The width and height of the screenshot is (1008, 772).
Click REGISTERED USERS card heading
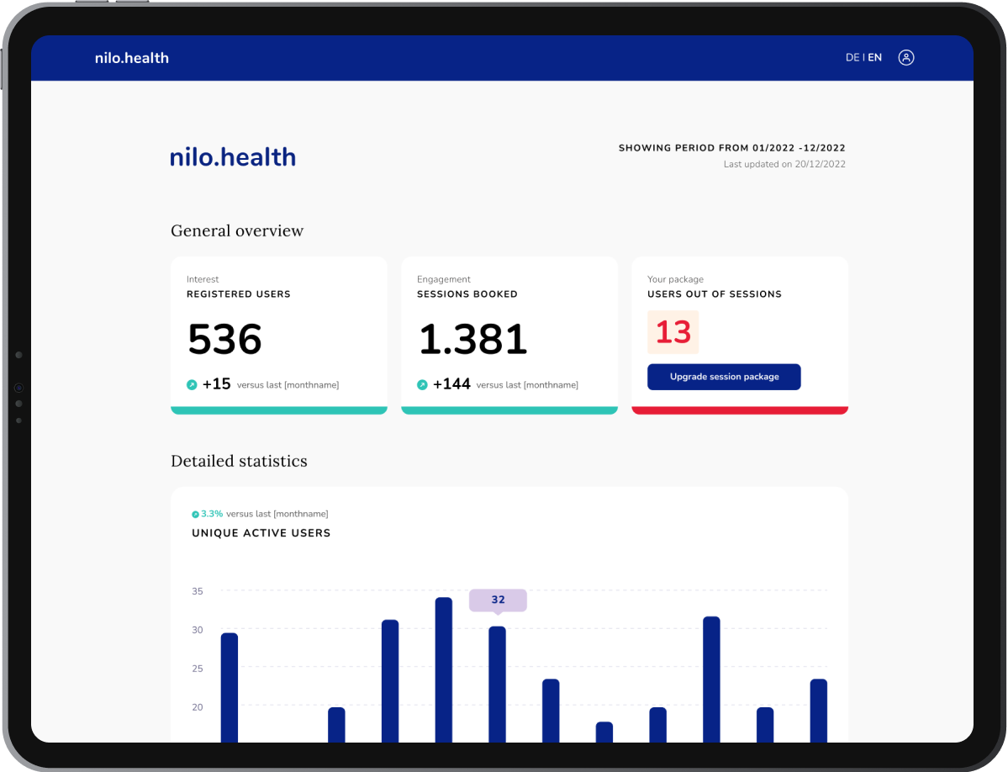[x=239, y=294]
